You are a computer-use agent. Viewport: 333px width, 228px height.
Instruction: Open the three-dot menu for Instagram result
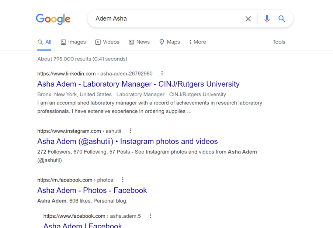pyautogui.click(x=131, y=131)
